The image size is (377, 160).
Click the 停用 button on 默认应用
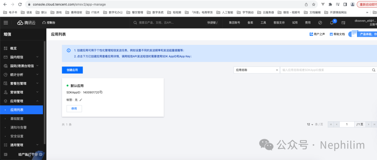(74, 109)
